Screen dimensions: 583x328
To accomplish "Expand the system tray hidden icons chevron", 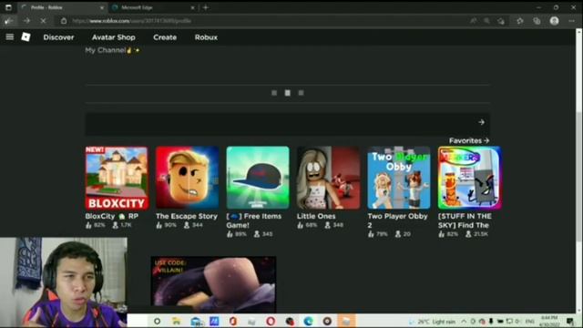I will 464,322.
